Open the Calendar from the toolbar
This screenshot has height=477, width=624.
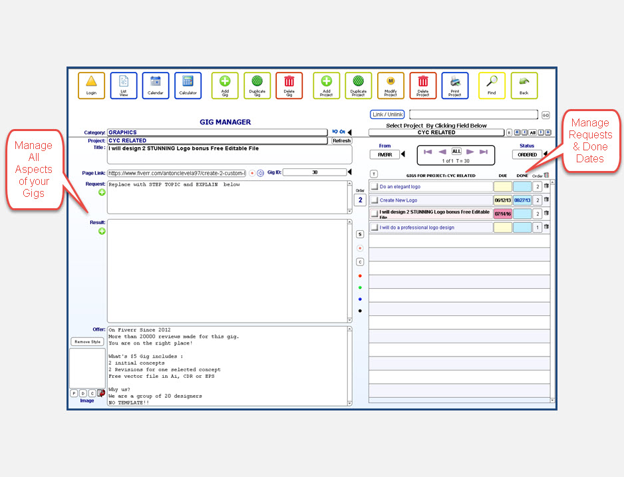(156, 82)
